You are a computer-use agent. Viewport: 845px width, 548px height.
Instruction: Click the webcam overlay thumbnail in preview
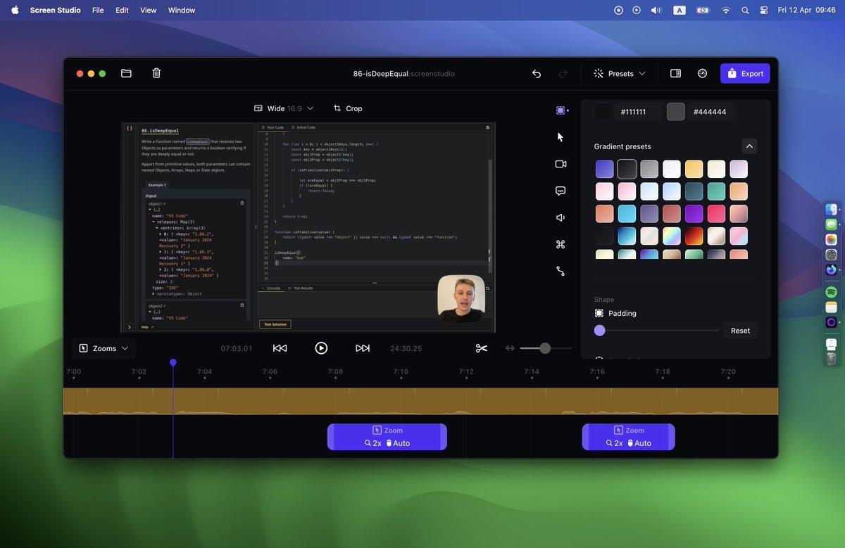click(461, 299)
